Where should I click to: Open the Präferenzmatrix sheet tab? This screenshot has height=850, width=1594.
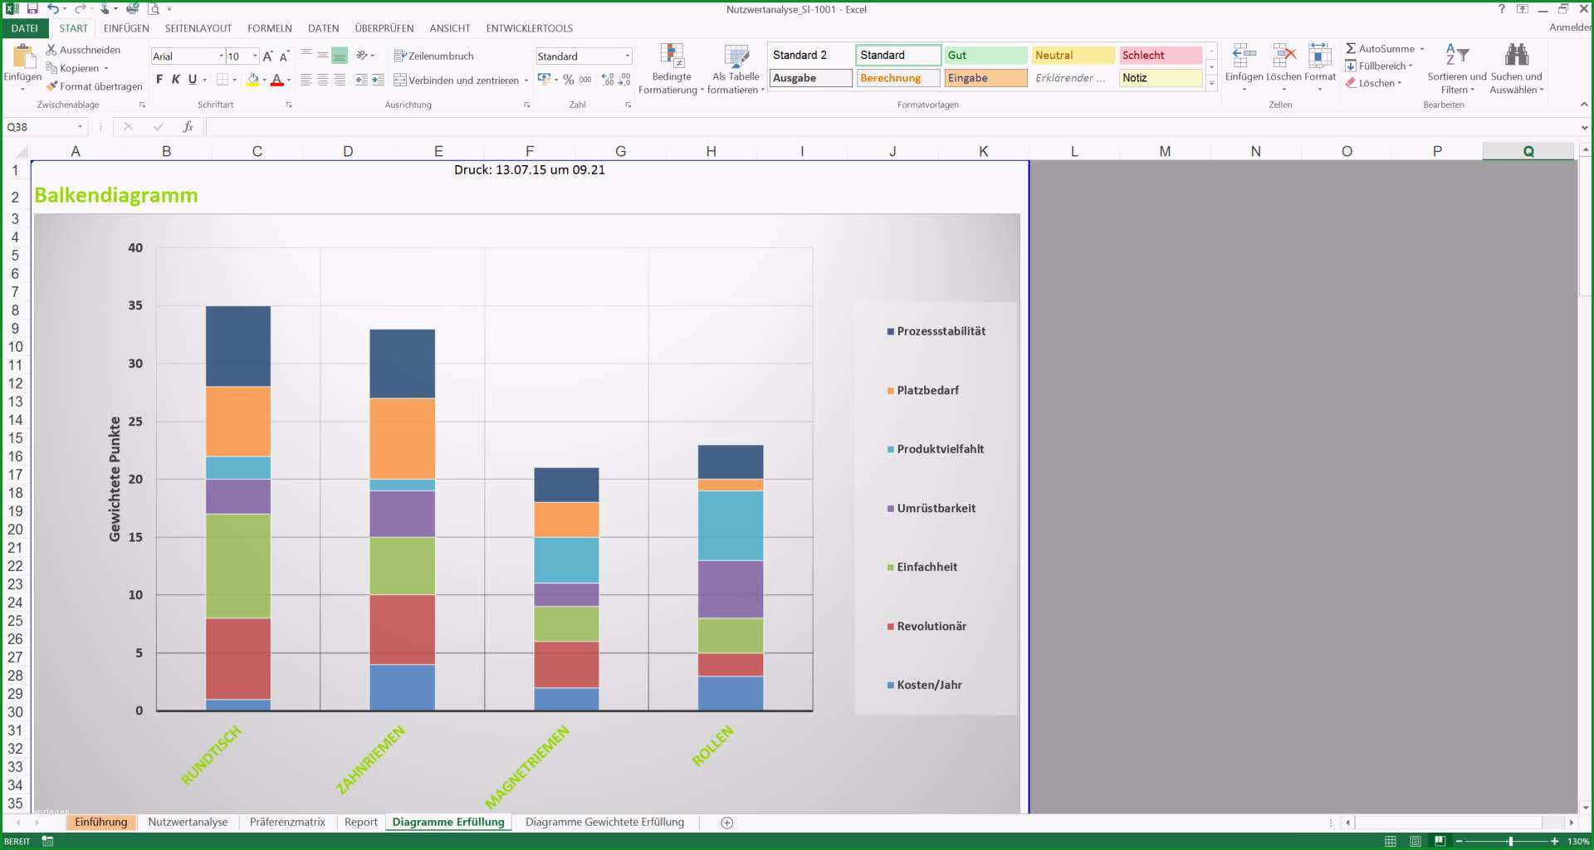(x=287, y=822)
